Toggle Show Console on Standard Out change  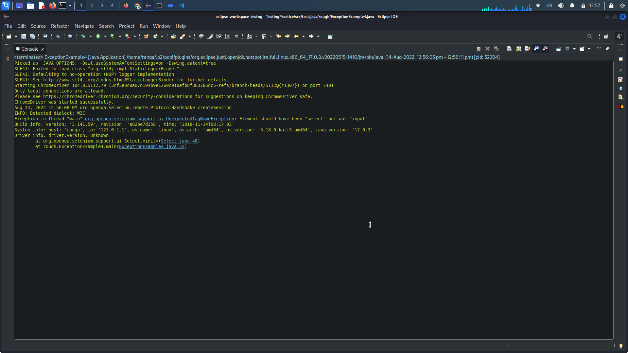(x=536, y=49)
